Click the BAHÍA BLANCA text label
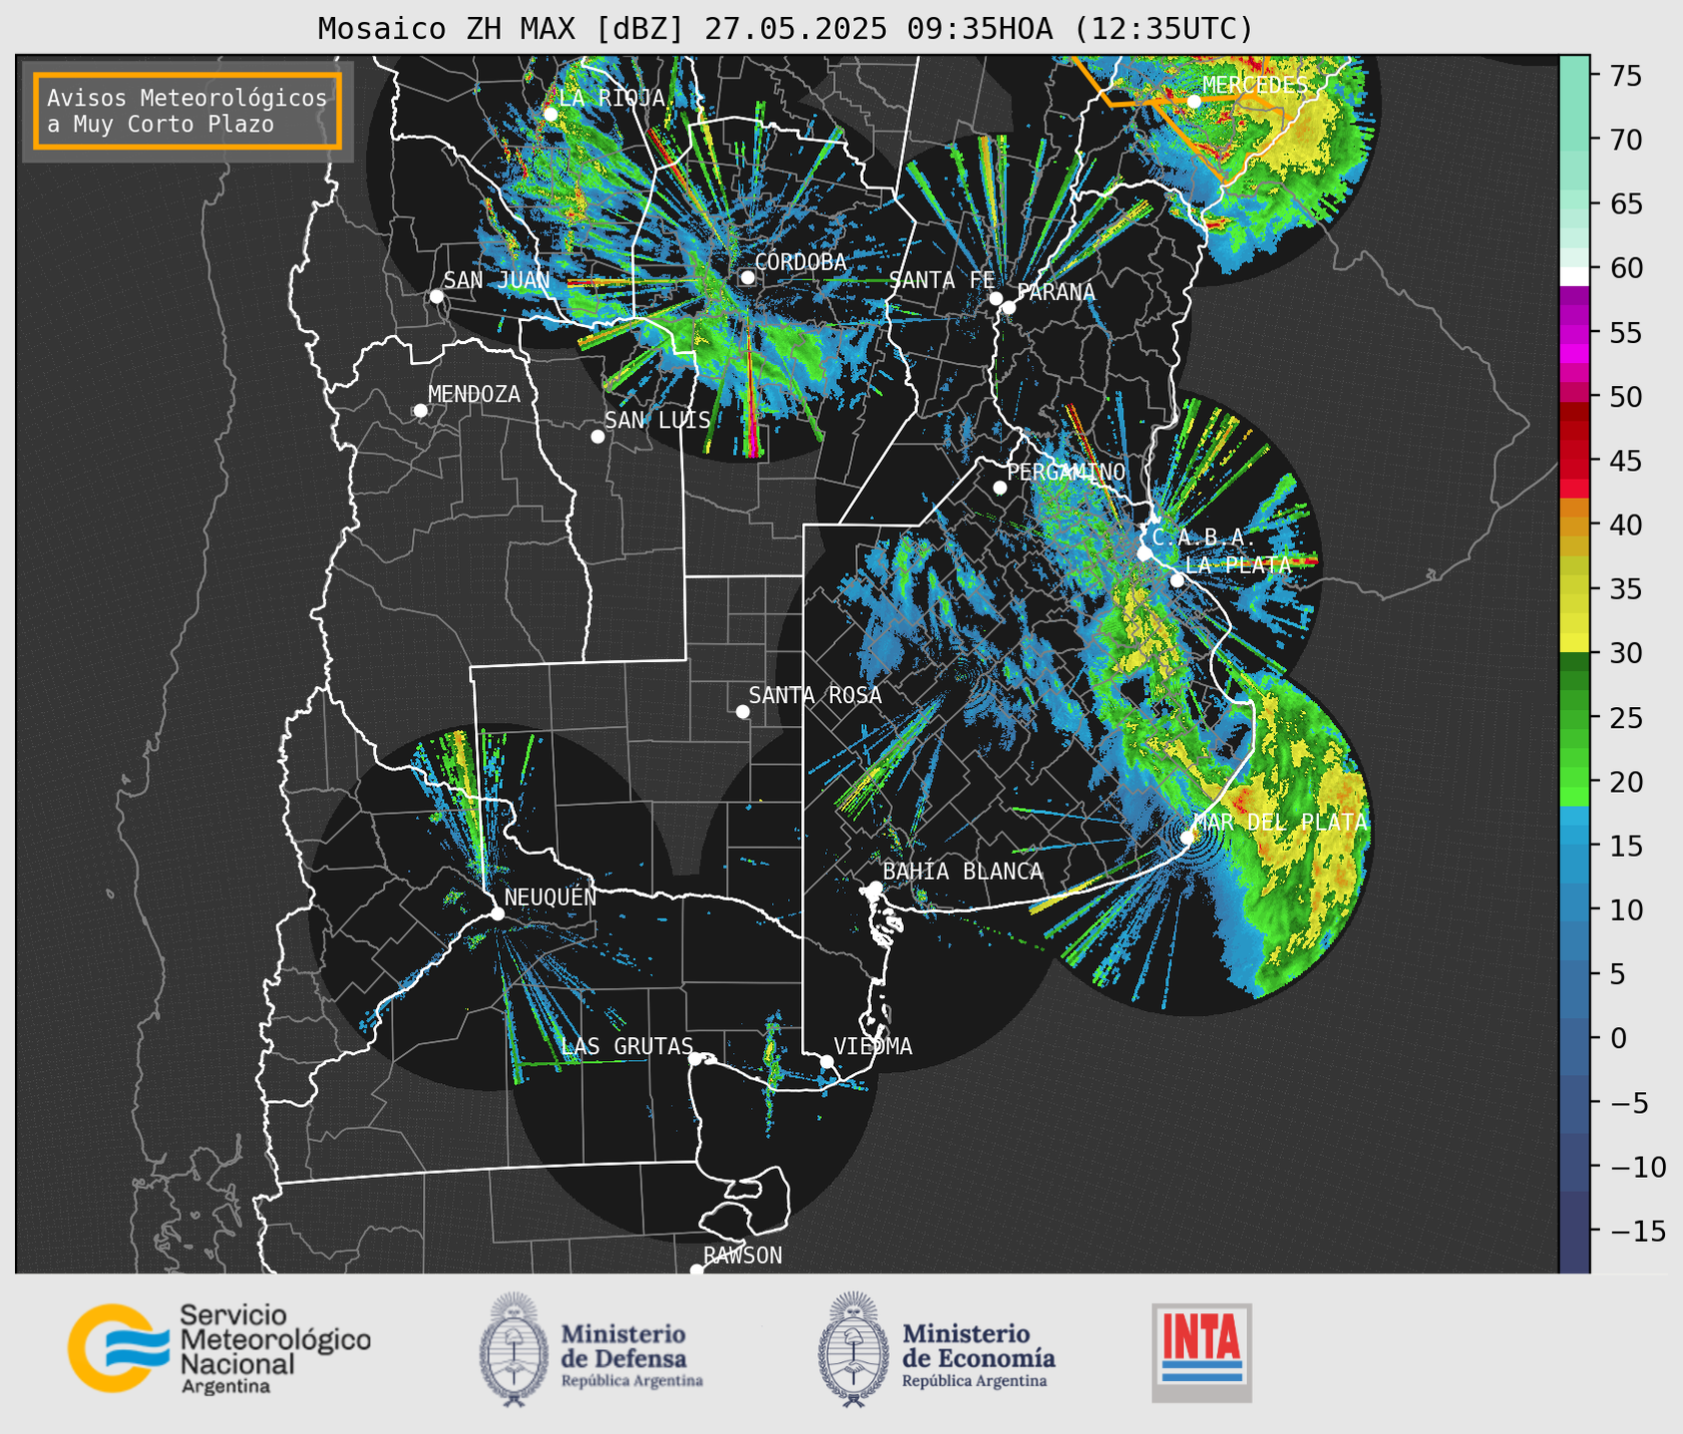1683x1434 pixels. (963, 872)
